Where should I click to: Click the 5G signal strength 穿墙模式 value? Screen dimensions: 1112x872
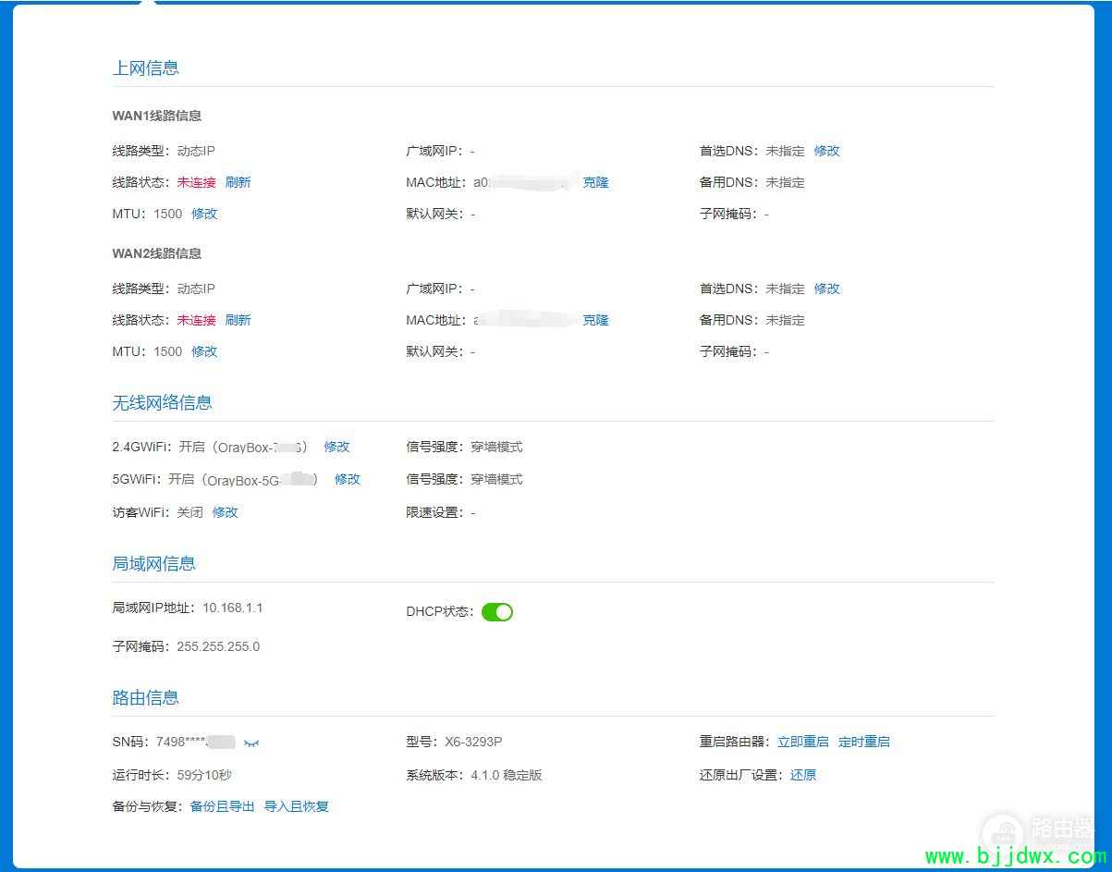pos(496,479)
